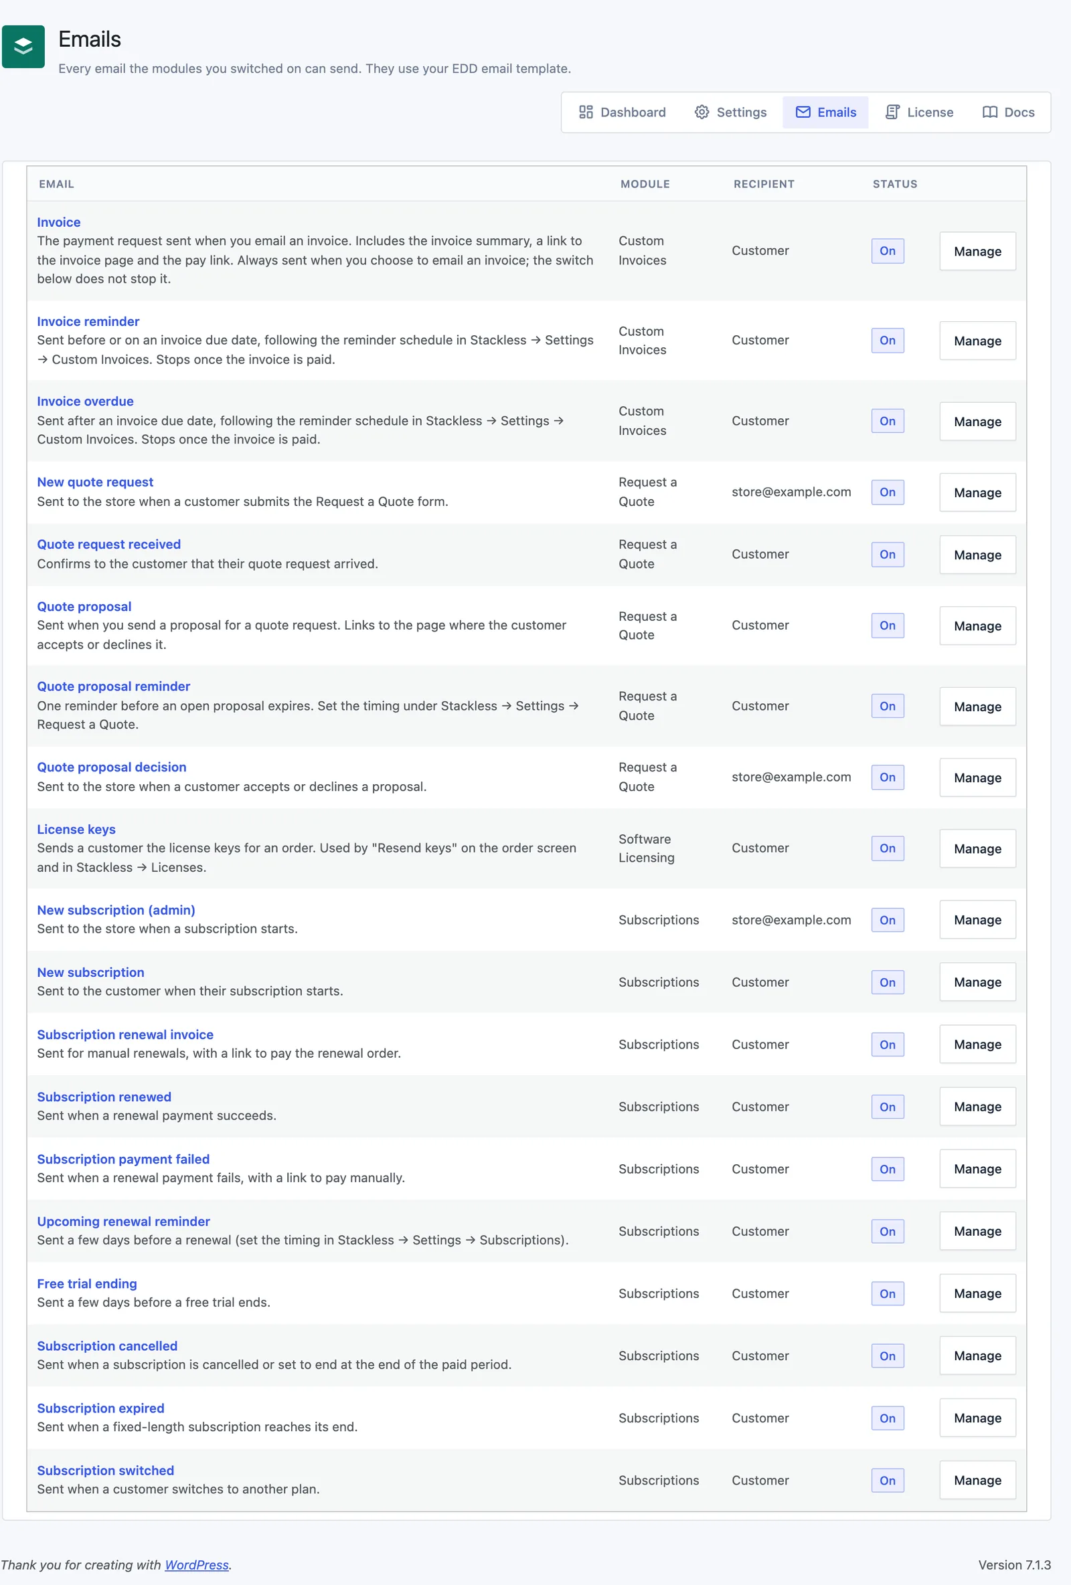Open the Upcoming renewal reminder link

click(x=123, y=1222)
